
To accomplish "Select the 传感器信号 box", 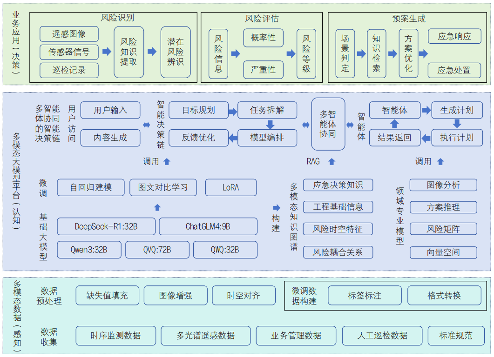I will [x=69, y=52].
